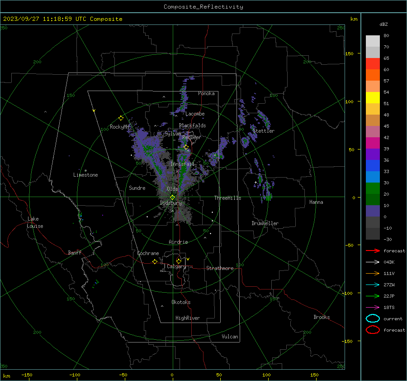Screen dimensions: 407x381
Task: Click the white plus marker west of Hanna
Action: click(x=256, y=182)
